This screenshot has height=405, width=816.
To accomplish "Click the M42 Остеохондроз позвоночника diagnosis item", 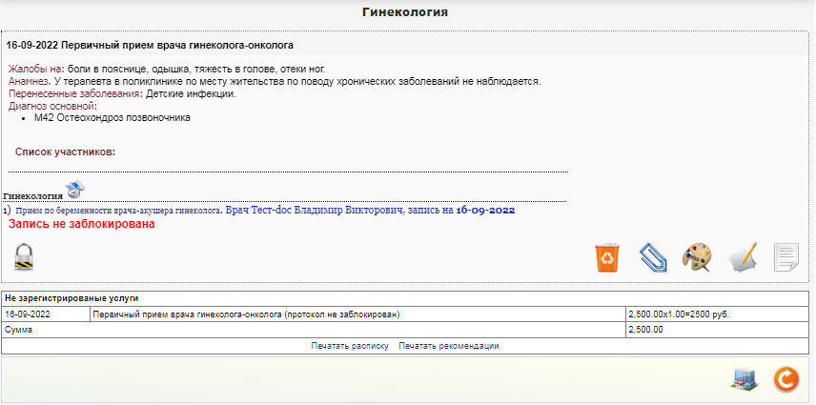I will coord(112,118).
